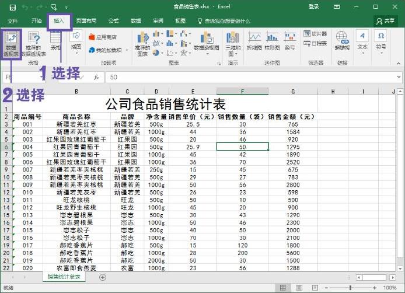Click the Tell me what to do search box
The height and width of the screenshot is (293, 405).
tap(224, 21)
